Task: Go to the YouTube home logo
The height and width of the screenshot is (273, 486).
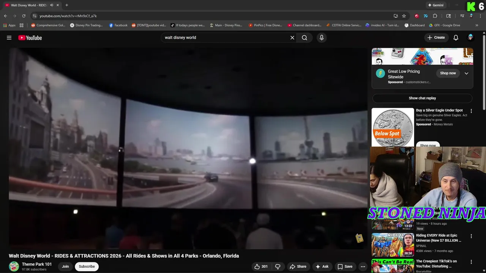Action: click(x=30, y=38)
